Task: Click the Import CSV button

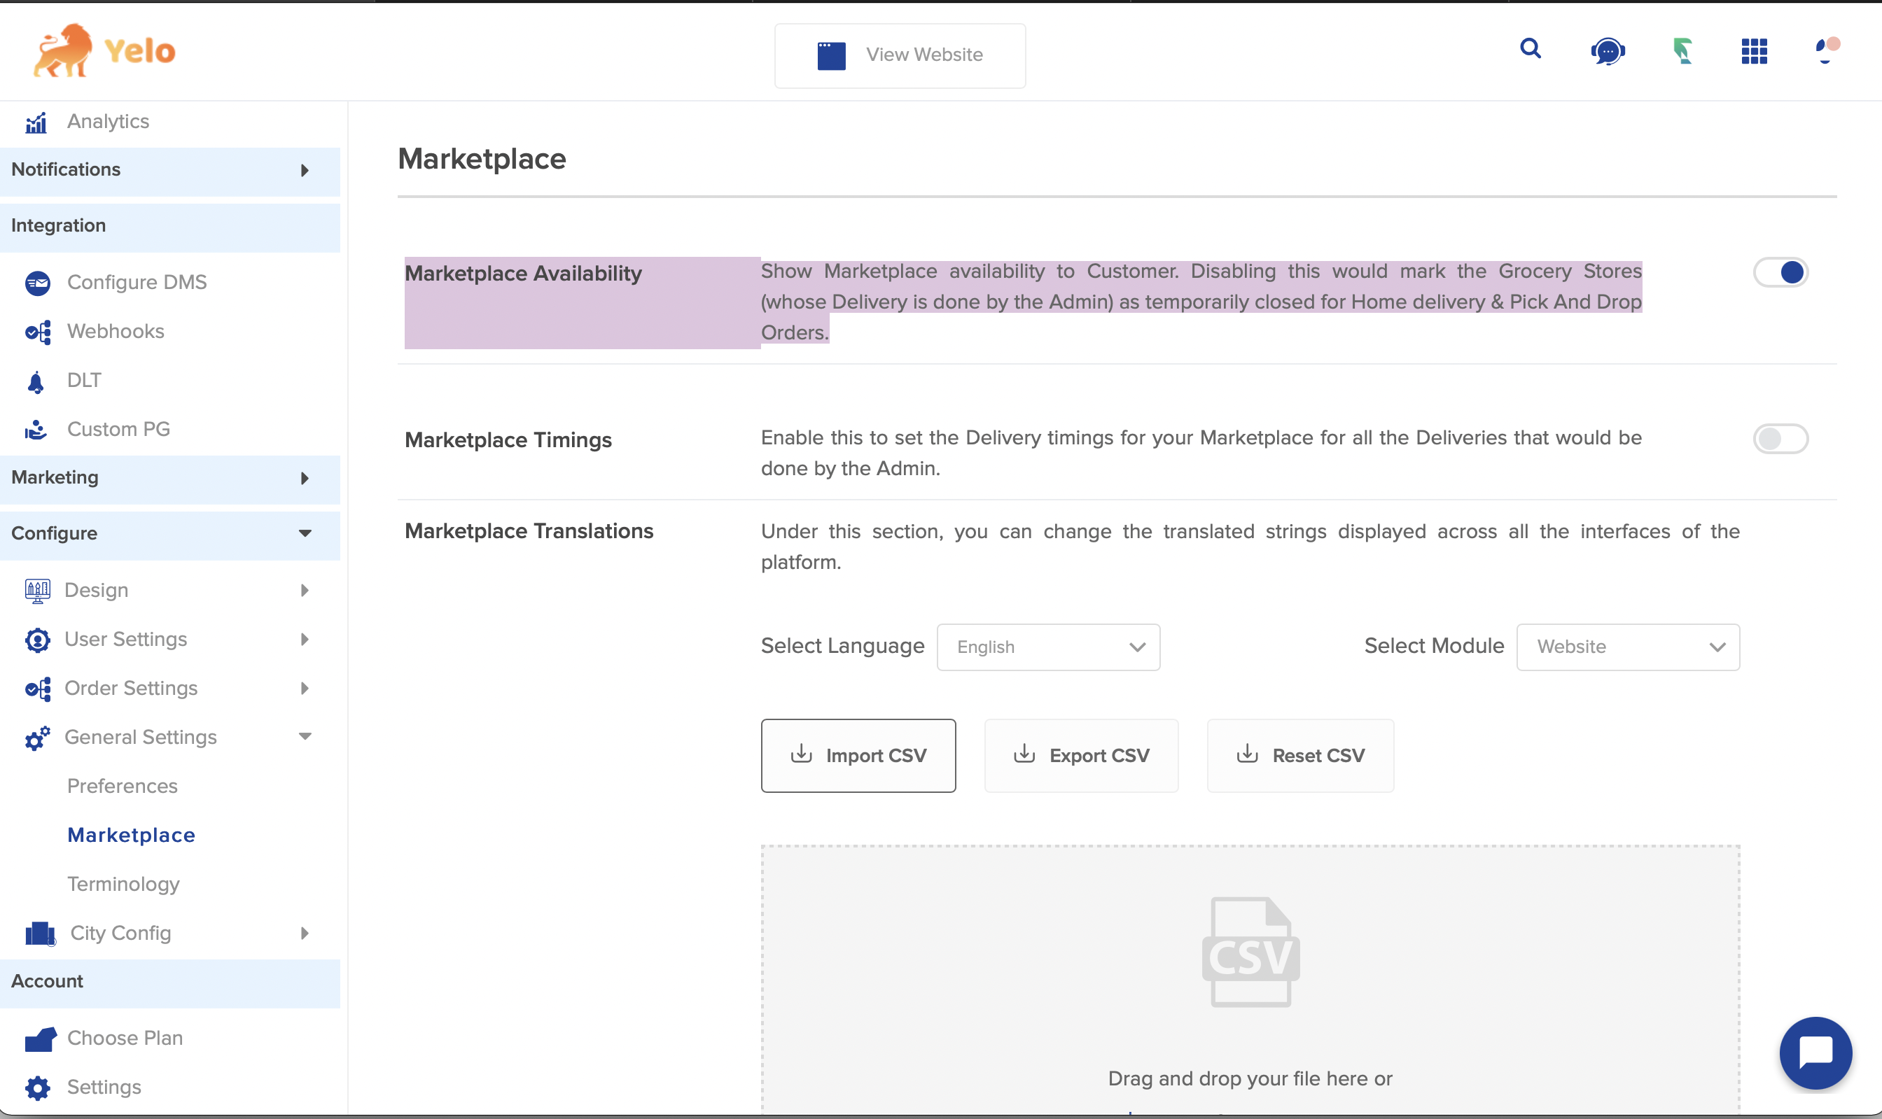Action: [x=858, y=756]
